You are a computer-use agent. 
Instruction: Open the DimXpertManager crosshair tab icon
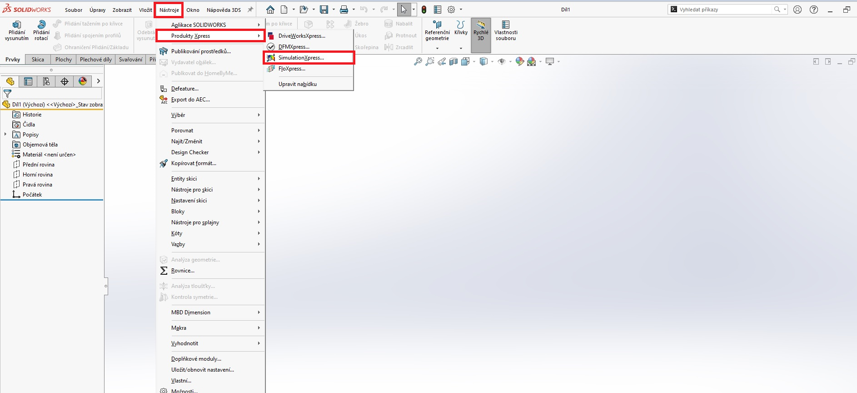pyautogui.click(x=65, y=81)
